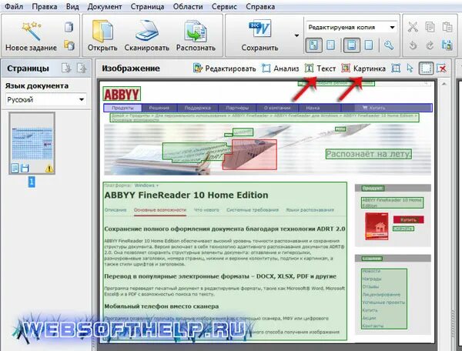Click the Анализ layout analysis button

tap(280, 69)
